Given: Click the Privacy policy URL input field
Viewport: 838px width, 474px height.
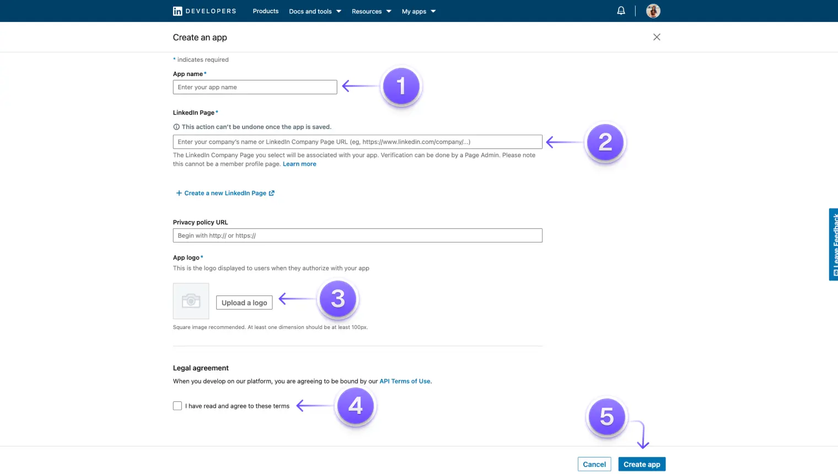Looking at the screenshot, I should coord(357,235).
